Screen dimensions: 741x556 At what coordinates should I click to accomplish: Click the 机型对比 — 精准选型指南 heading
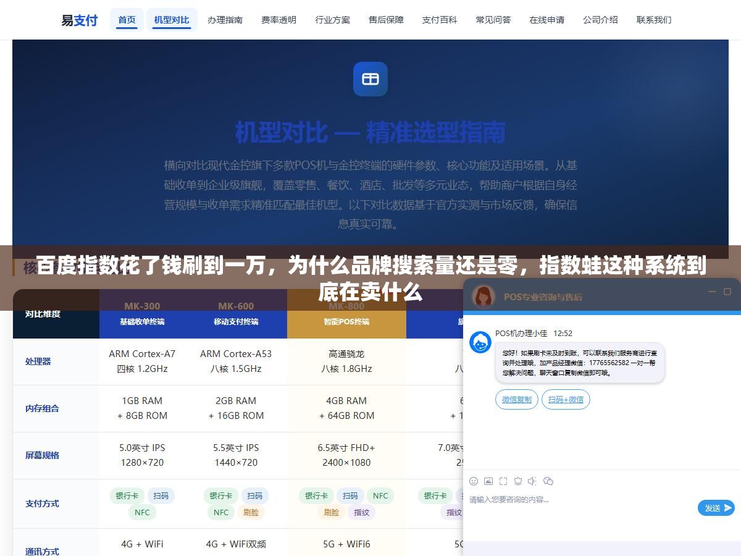point(371,132)
